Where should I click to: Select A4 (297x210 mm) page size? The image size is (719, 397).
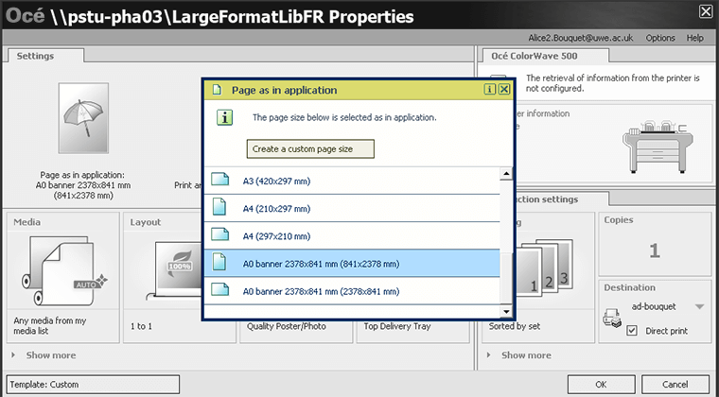tap(352, 235)
